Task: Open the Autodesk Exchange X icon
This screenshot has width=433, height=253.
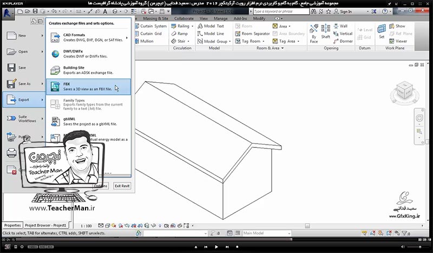Action: (373, 11)
